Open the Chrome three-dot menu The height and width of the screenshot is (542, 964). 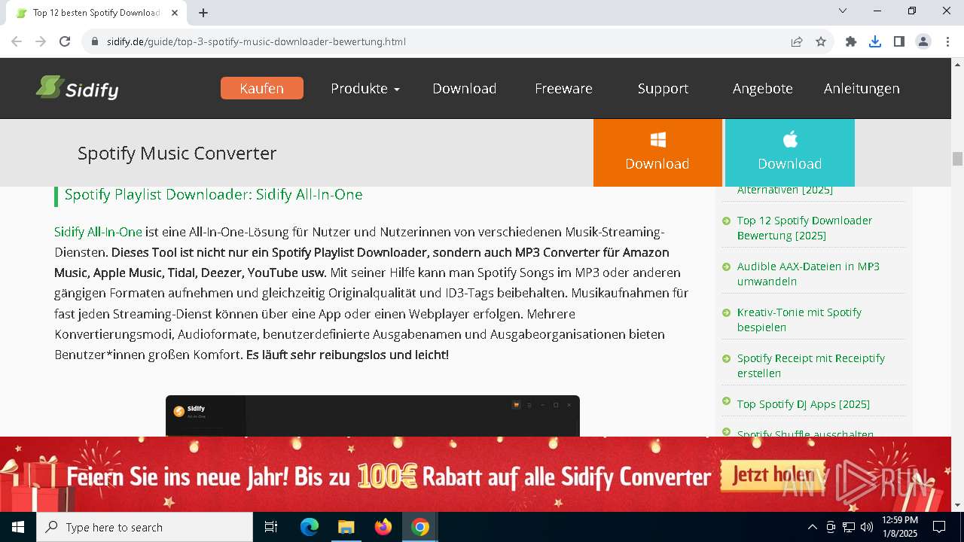947,41
